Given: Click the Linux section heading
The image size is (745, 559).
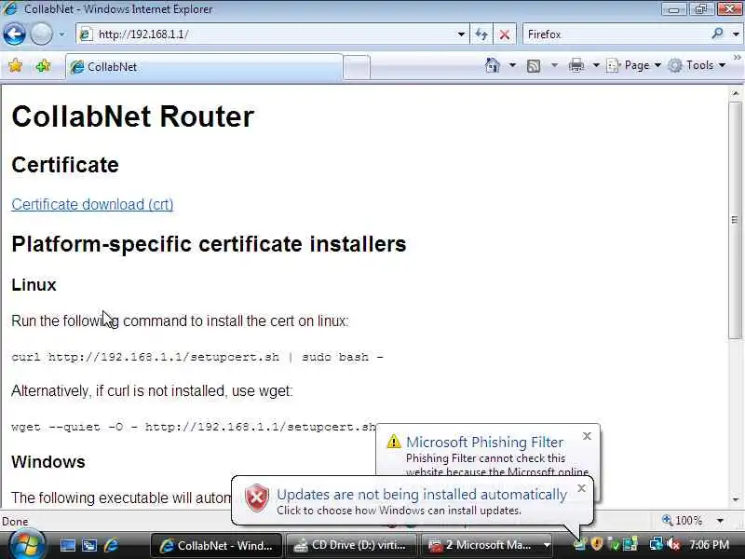Looking at the screenshot, I should pos(34,285).
